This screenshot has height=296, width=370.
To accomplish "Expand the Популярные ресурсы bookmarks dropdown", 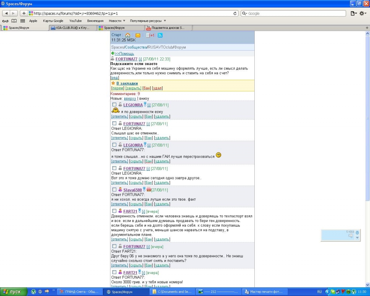I will tap(148, 21).
